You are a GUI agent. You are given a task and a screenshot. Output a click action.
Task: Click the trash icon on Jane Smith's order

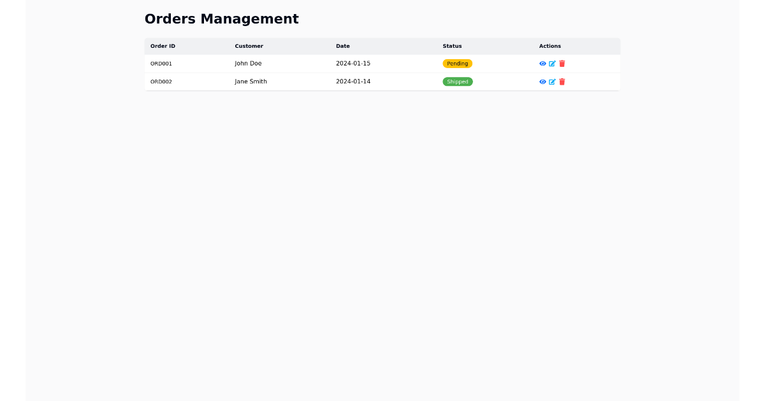pyautogui.click(x=562, y=81)
